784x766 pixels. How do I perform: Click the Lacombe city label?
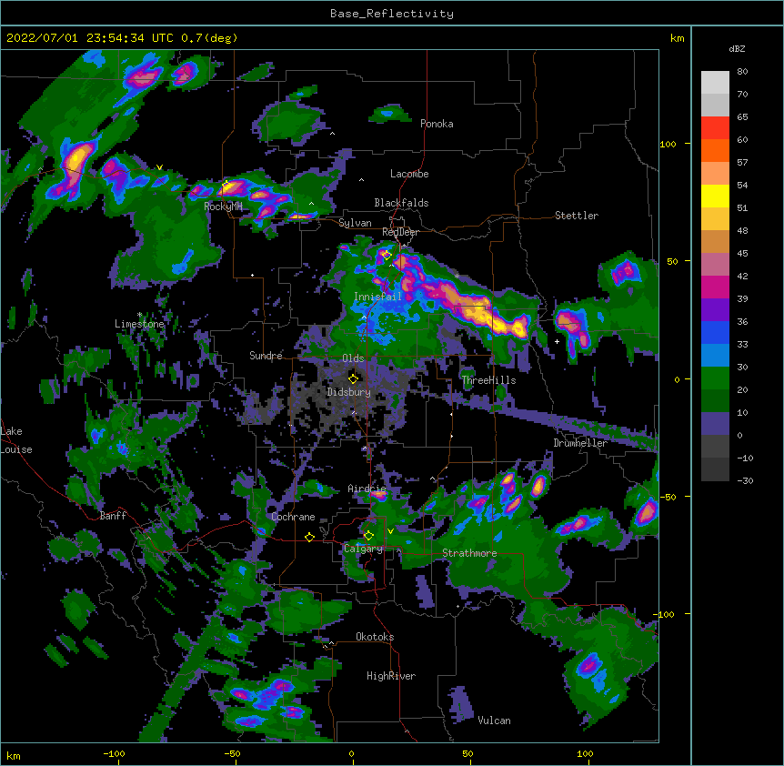[409, 174]
